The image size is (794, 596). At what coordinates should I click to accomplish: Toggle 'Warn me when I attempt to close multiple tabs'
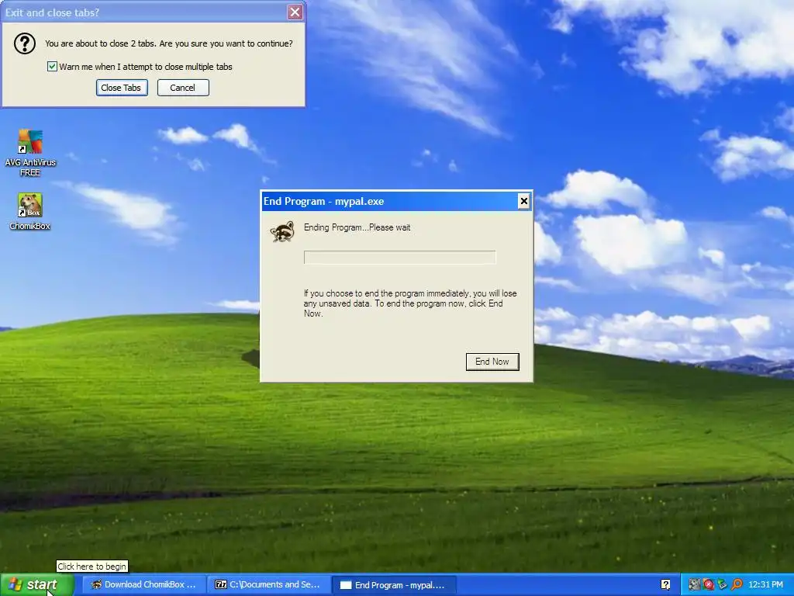pos(52,67)
